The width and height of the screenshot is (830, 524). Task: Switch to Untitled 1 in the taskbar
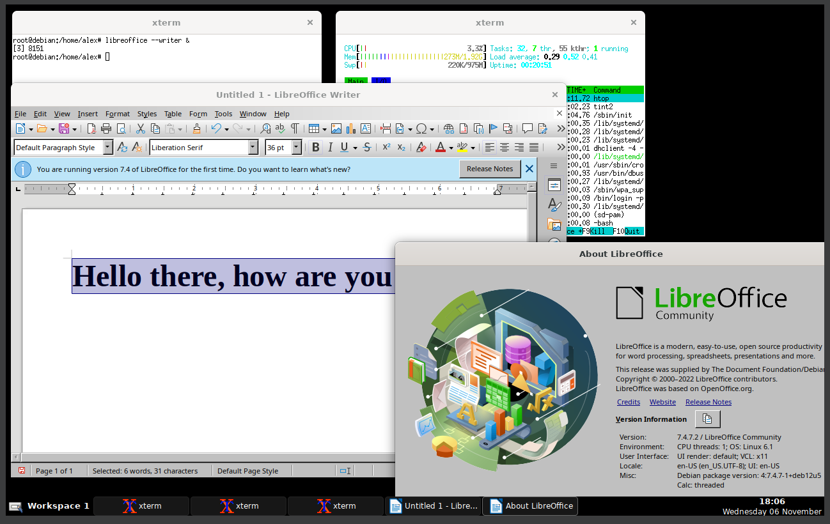[434, 505]
